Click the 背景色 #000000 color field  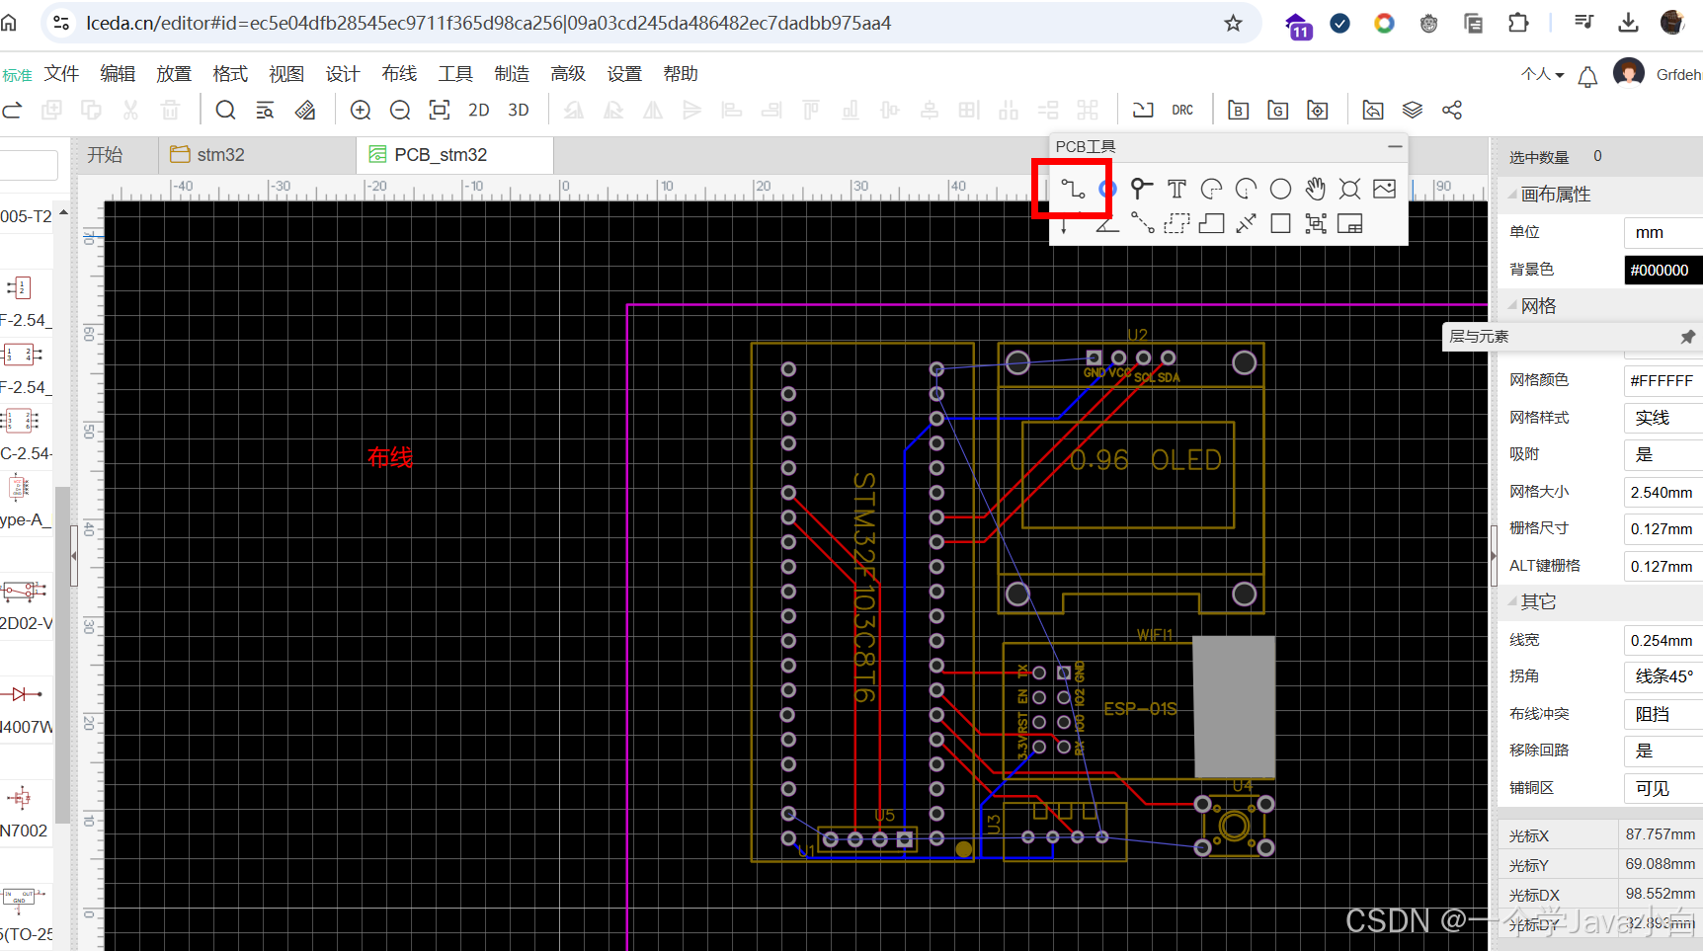click(1663, 271)
